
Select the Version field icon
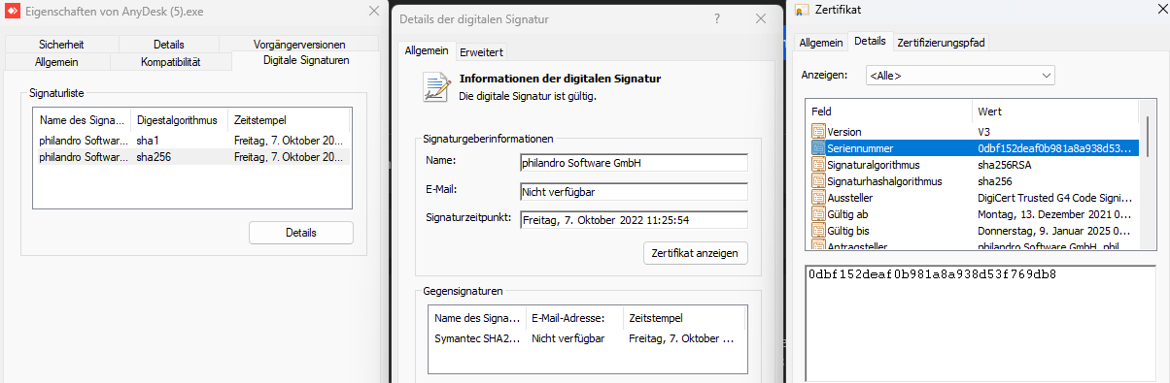pos(818,132)
